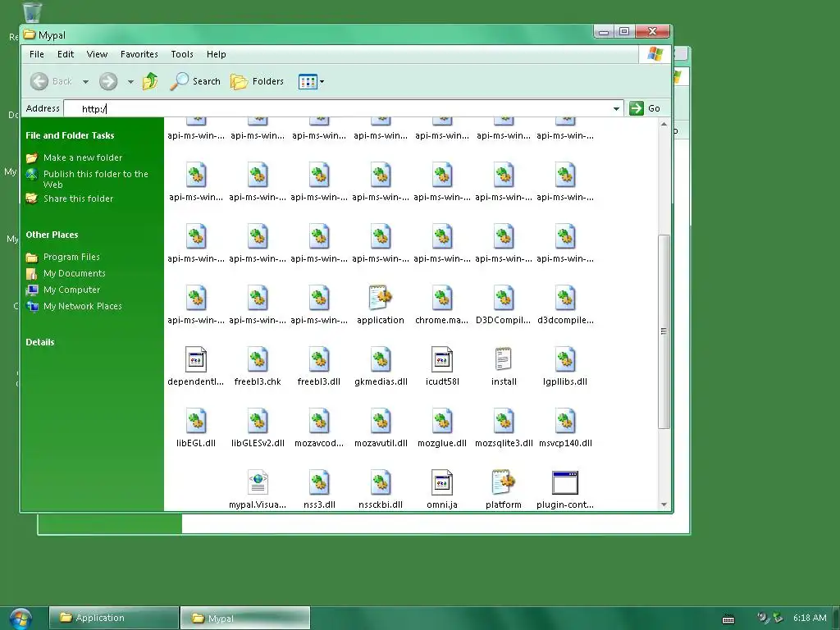Select the mozavcod... file icon
Screen dimensions: 840x630
319,421
